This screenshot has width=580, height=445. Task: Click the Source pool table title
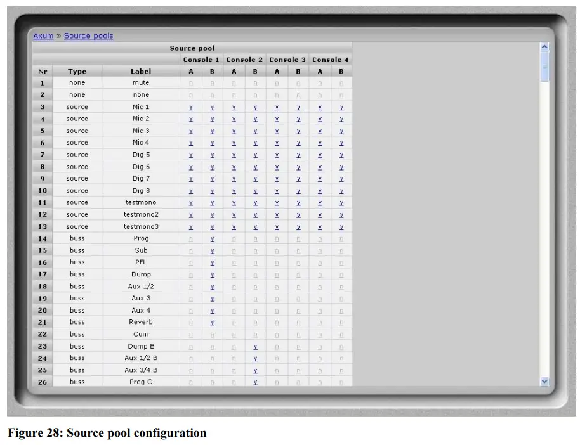192,48
